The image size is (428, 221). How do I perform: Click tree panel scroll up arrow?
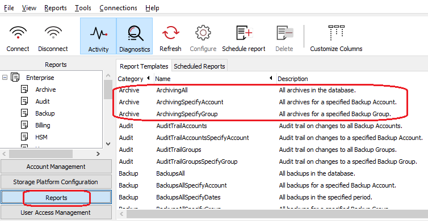108,75
